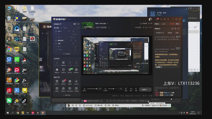Click 添加素材 to add a source
The image size is (212, 119).
67,54
